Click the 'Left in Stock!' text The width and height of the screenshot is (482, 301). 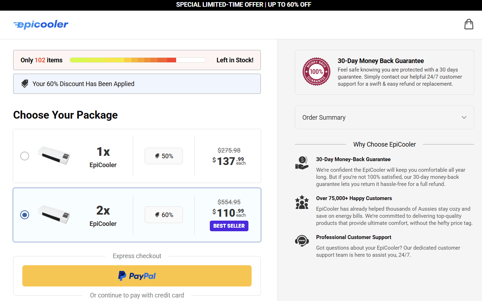pos(235,60)
